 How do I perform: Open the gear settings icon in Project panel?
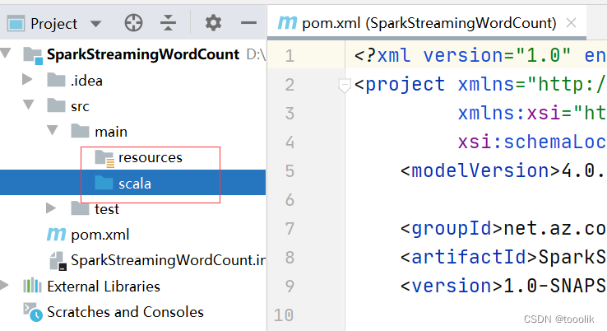(213, 23)
